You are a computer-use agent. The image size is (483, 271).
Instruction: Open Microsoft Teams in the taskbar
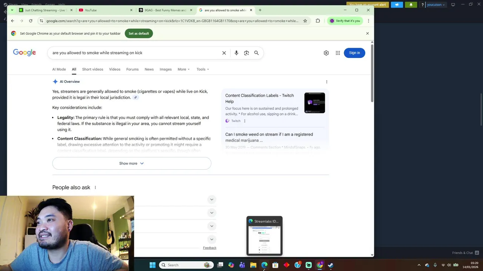[242, 265]
